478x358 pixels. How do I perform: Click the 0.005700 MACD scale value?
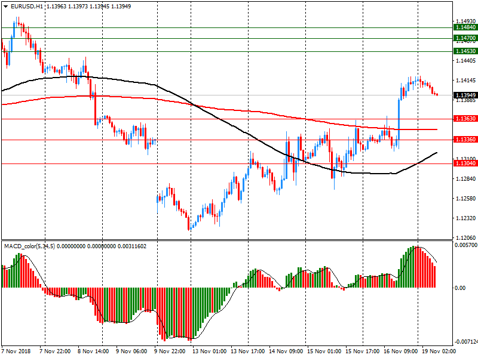click(x=465, y=245)
